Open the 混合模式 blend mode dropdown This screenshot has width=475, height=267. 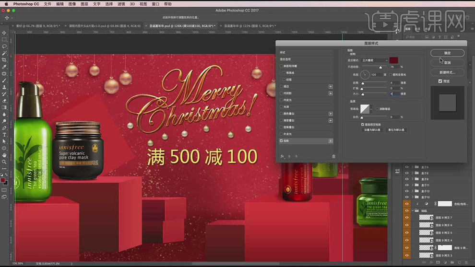pyautogui.click(x=375, y=60)
